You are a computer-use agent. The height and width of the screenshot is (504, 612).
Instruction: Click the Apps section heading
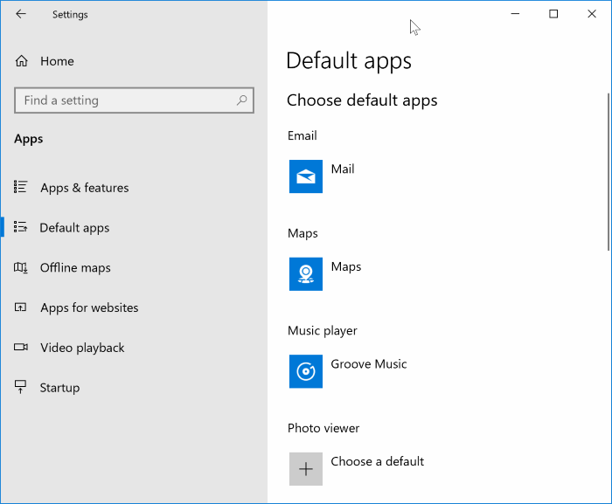(x=29, y=139)
